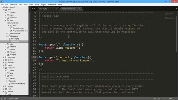
Task: Expand the Providers folder
Action: click(6, 52)
